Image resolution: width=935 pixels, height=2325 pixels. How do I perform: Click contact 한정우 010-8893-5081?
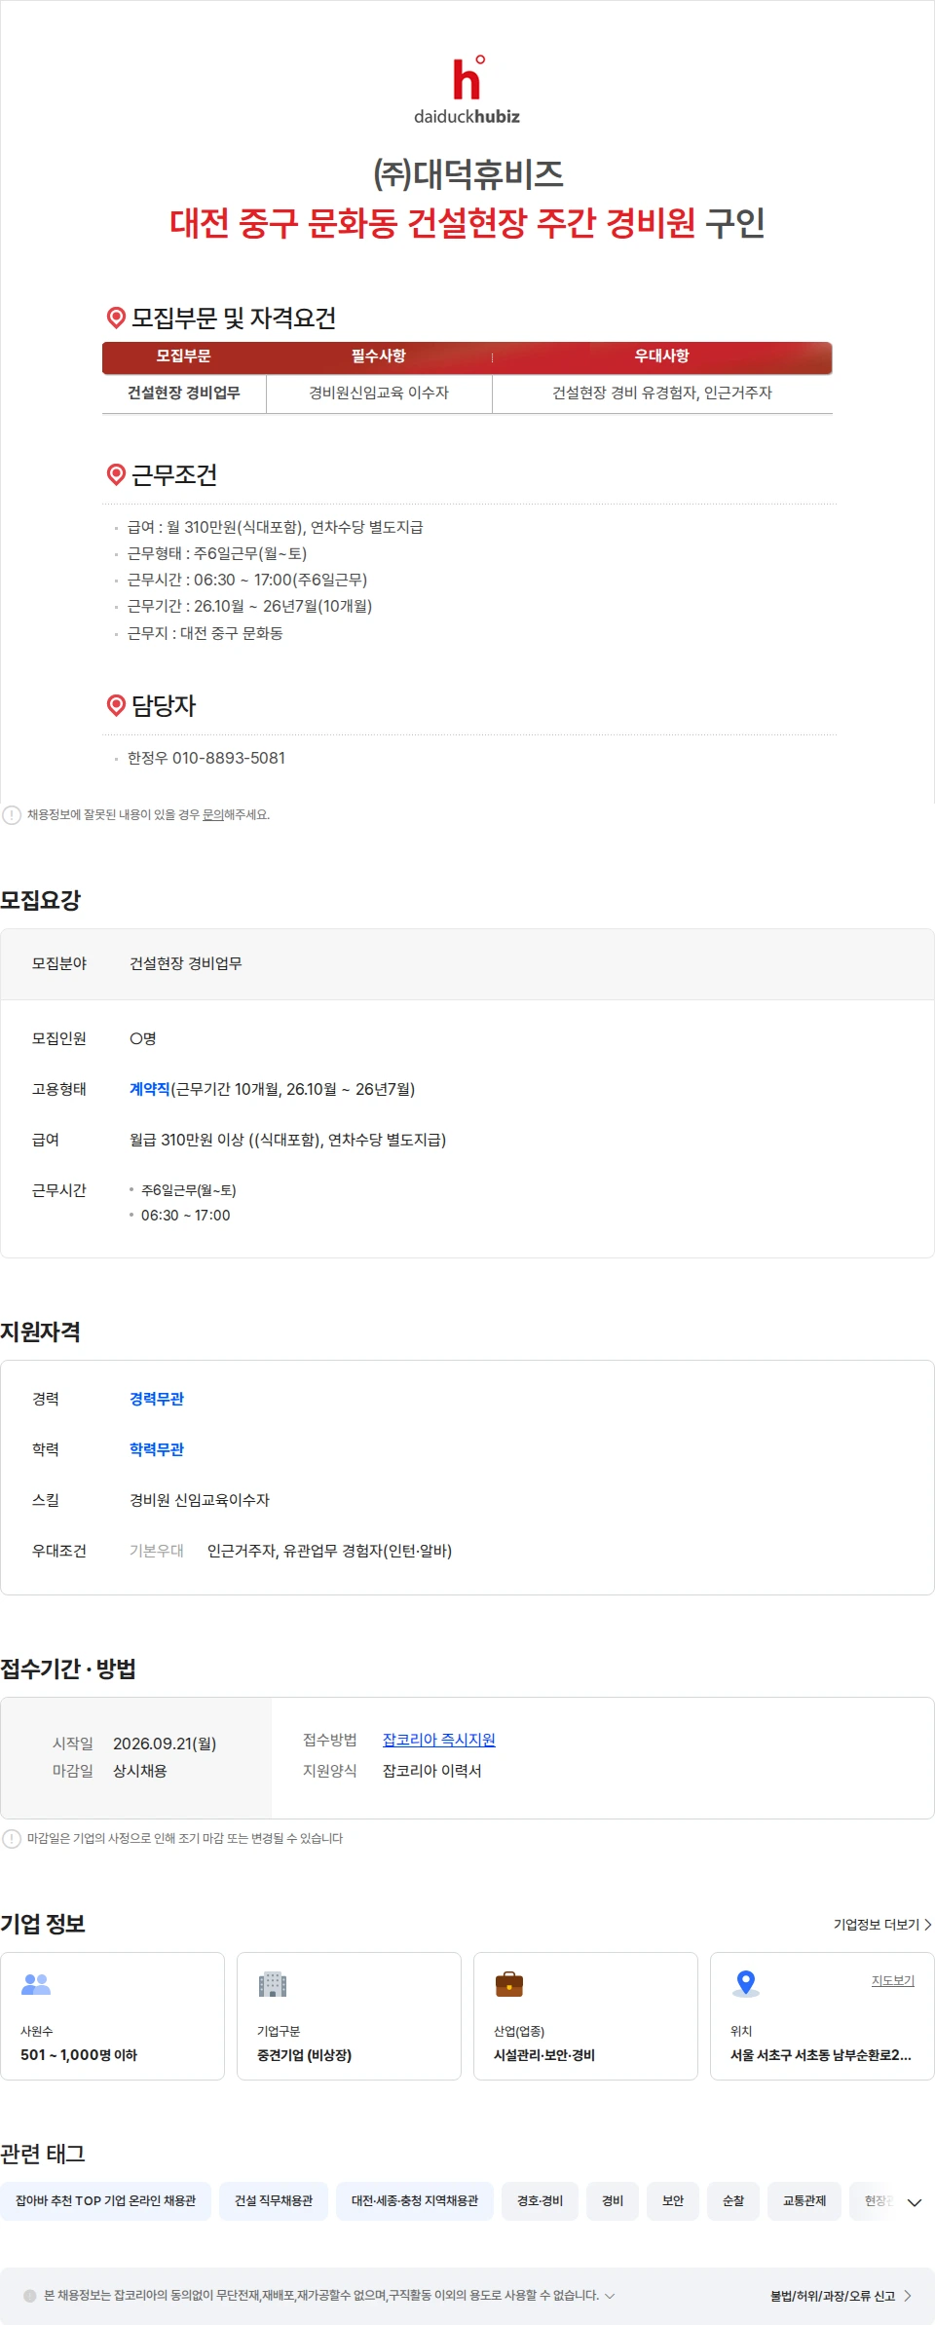(x=206, y=758)
